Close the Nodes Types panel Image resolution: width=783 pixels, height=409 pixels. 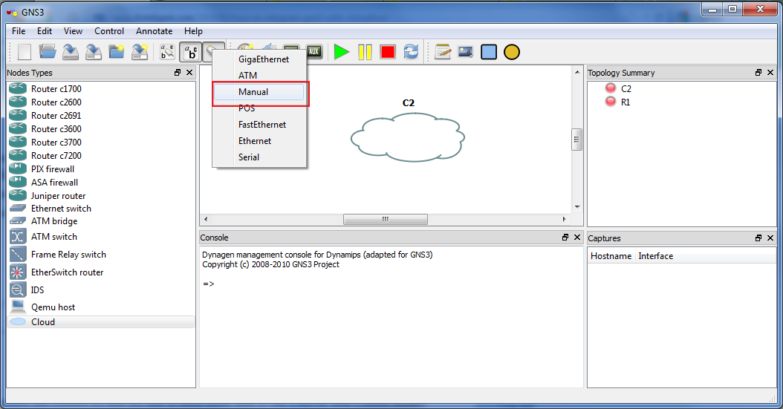(x=189, y=72)
